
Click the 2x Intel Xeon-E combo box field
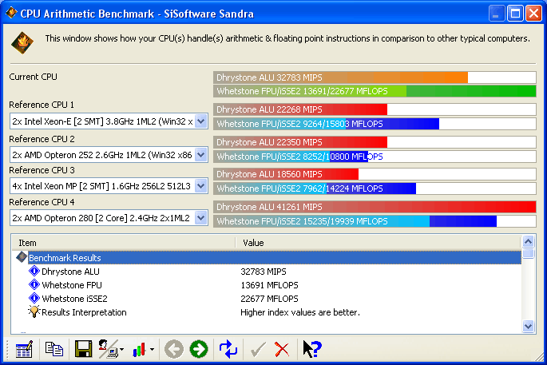(109, 121)
